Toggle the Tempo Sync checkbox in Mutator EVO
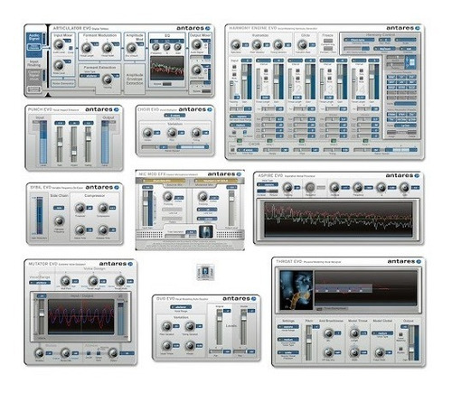This screenshot has width=452, height=393. [x=99, y=353]
